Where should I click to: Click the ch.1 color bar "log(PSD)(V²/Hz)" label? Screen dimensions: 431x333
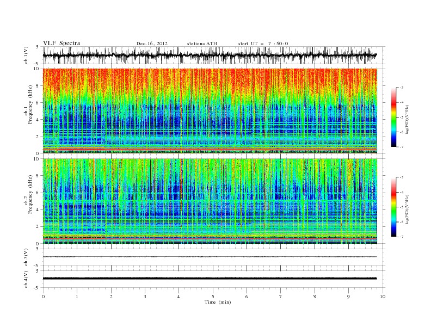(407, 119)
